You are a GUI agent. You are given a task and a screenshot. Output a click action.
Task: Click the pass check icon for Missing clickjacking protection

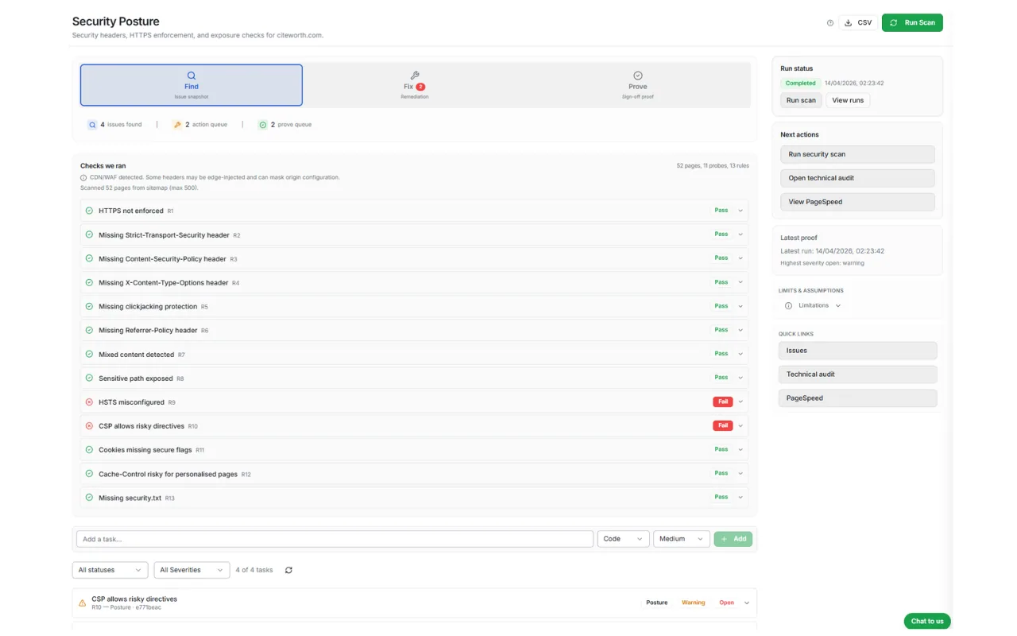[89, 306]
